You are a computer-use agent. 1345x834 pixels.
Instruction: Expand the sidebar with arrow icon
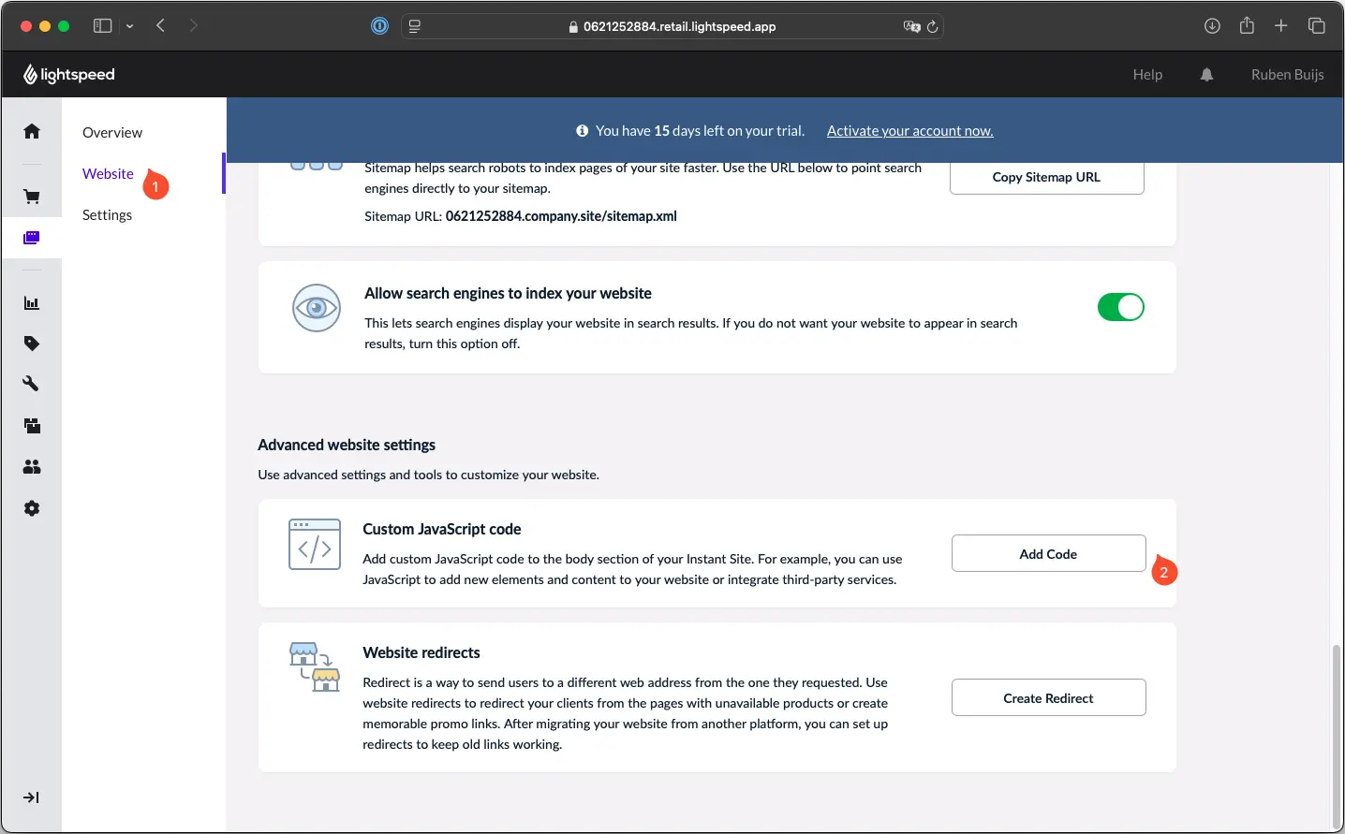(x=32, y=797)
